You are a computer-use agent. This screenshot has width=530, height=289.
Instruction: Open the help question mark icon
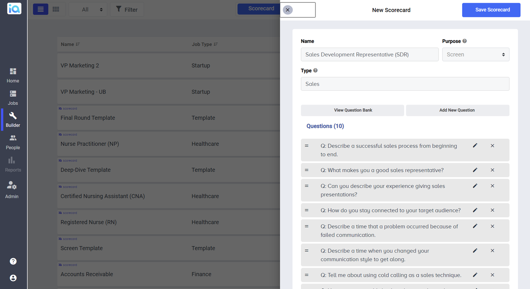13,261
